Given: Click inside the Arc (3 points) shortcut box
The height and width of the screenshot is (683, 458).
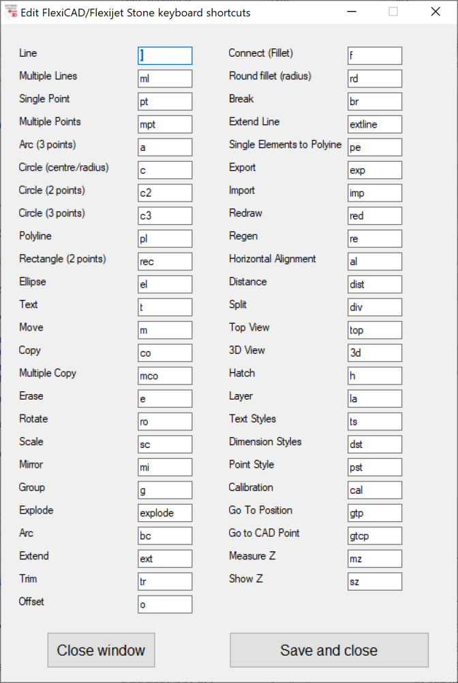Looking at the screenshot, I should pyautogui.click(x=164, y=147).
